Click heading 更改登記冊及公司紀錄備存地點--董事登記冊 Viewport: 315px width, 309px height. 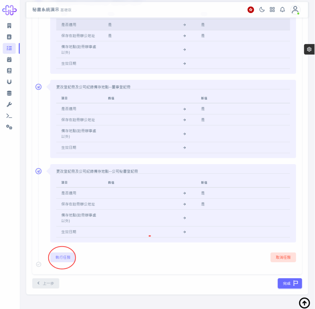93,87
